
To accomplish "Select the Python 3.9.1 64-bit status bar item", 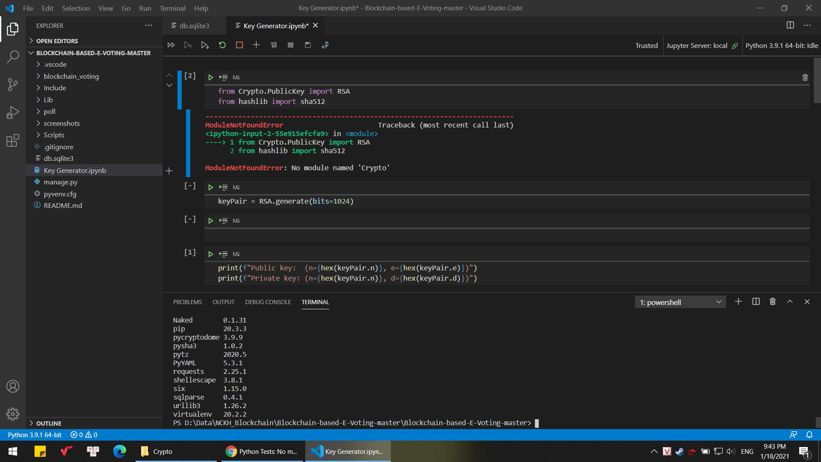I will [x=36, y=434].
